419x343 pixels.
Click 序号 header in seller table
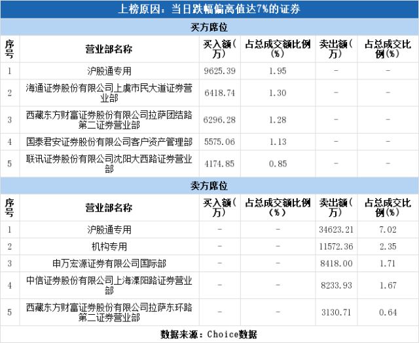click(10, 208)
